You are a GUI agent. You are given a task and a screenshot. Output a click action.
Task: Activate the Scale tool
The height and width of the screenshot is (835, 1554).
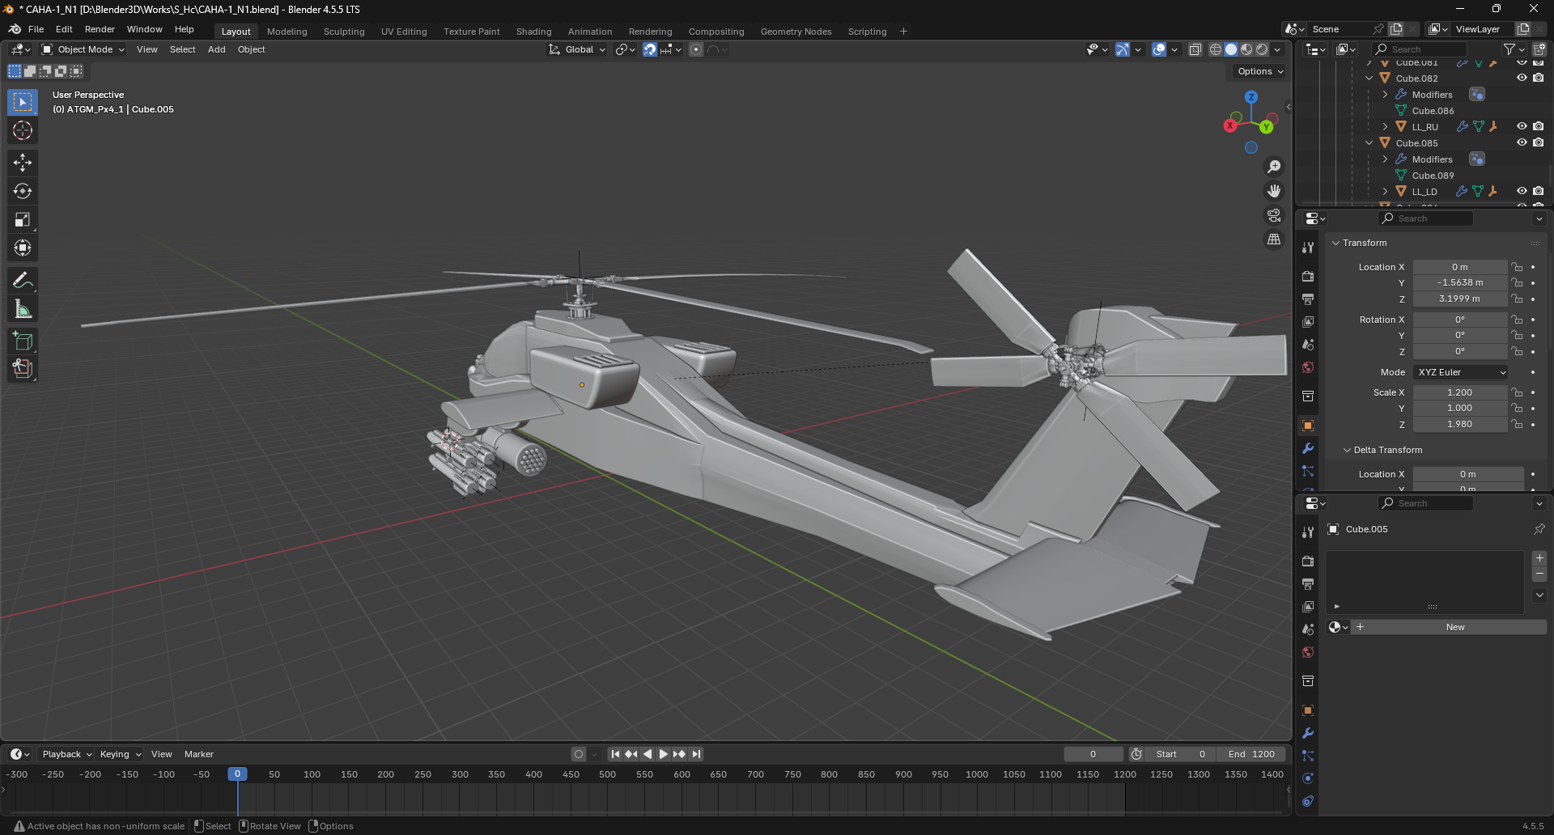pos(23,219)
